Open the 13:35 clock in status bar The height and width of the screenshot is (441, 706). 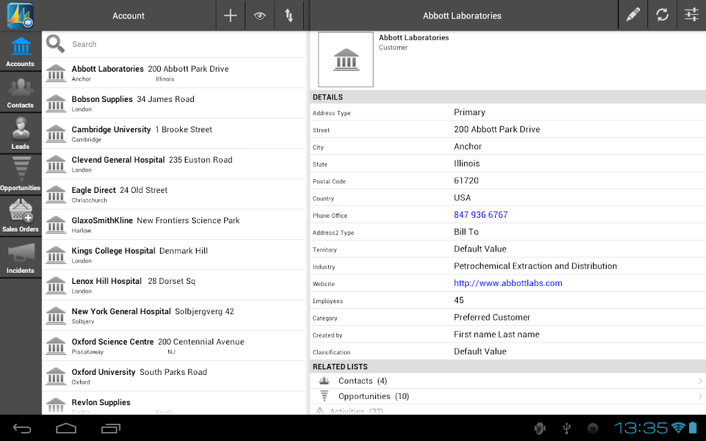[x=641, y=427]
